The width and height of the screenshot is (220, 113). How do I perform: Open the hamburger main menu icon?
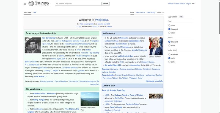(x=25, y=4)
